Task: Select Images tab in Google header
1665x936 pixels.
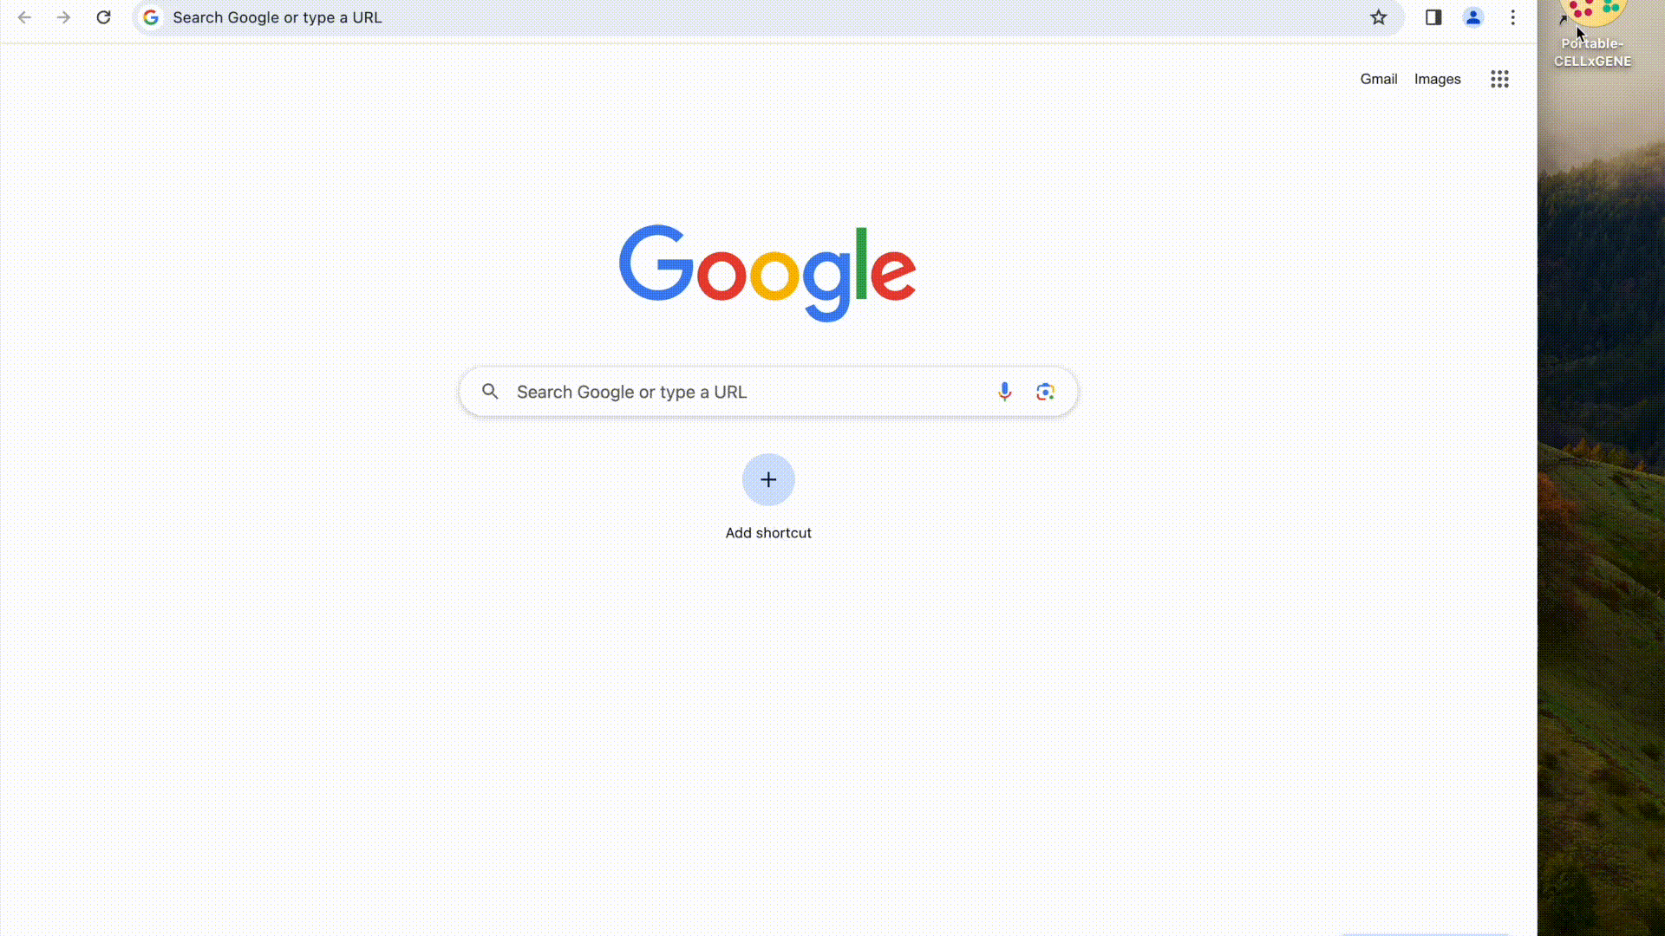Action: 1438,79
